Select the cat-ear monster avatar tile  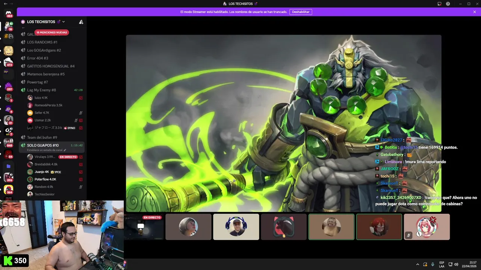point(284,227)
